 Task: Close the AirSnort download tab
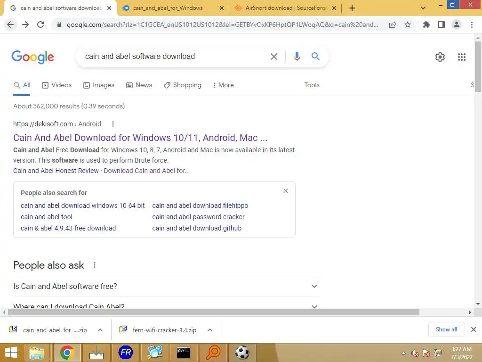click(x=334, y=8)
